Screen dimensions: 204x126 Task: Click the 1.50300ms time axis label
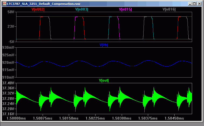121,118
